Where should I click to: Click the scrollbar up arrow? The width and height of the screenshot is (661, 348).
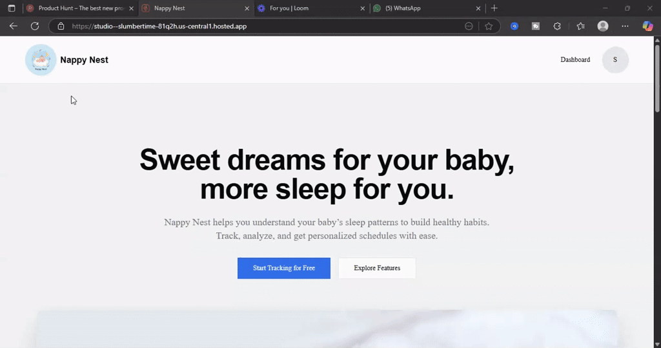point(656,40)
